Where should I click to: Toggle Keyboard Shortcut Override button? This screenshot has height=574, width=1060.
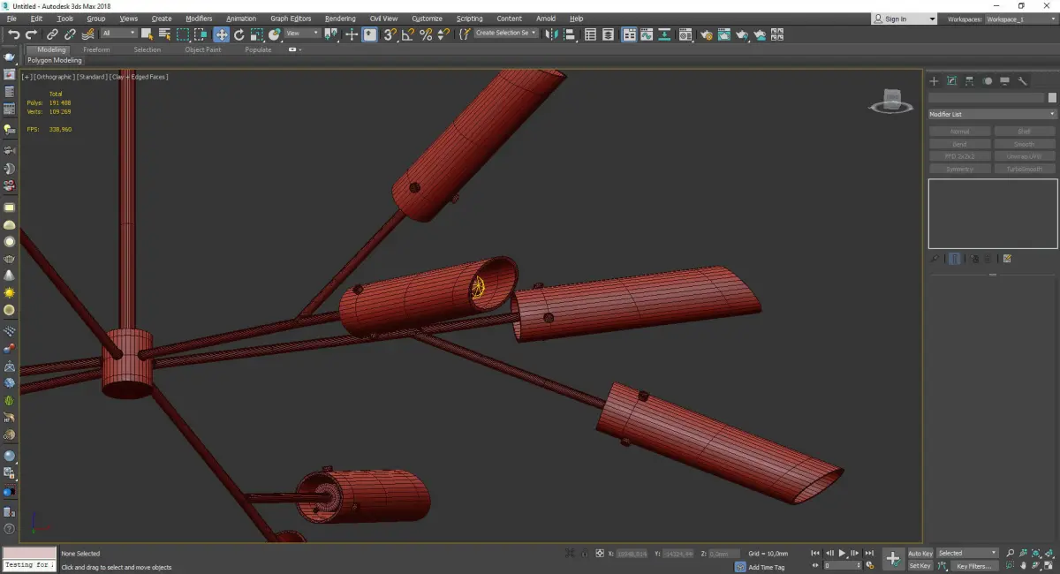pyautogui.click(x=369, y=34)
